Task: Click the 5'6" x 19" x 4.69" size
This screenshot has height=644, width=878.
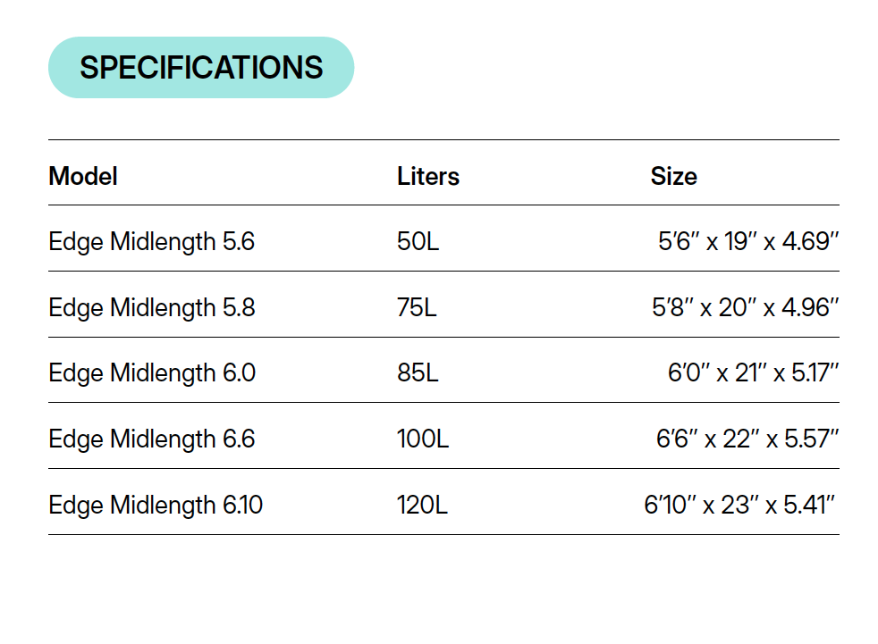Action: (748, 241)
